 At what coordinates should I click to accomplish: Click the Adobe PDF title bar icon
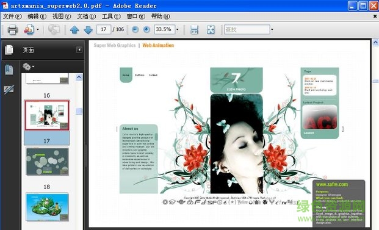[5, 5]
